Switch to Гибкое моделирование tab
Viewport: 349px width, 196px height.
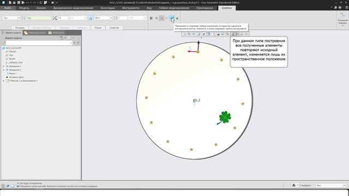click(x=174, y=8)
